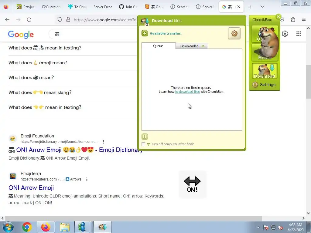Select the Queue tab
The height and width of the screenshot is (233, 311).
coord(158,46)
